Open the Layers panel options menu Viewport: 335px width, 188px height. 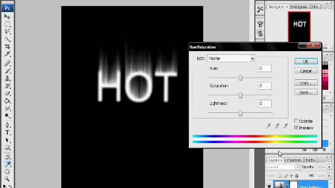pyautogui.click(x=330, y=161)
